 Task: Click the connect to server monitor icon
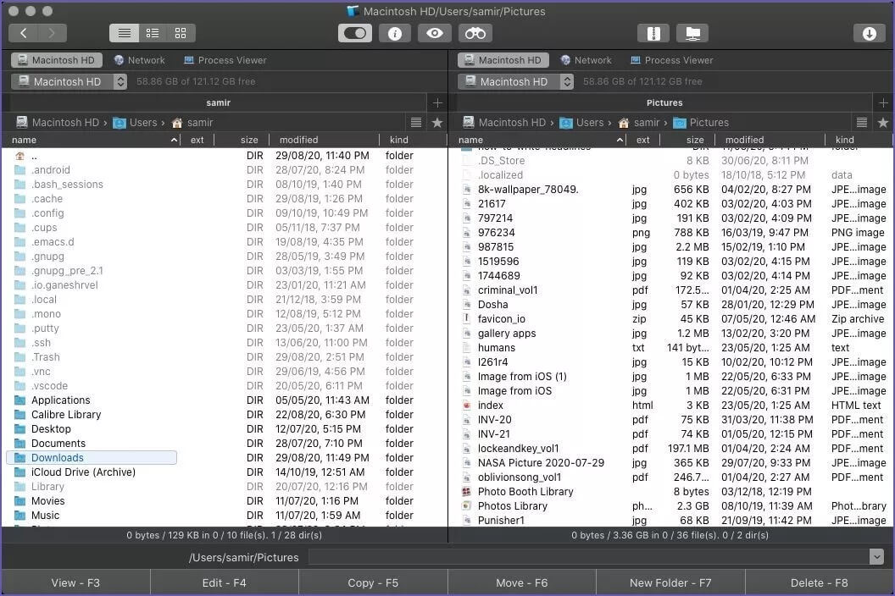coord(692,33)
